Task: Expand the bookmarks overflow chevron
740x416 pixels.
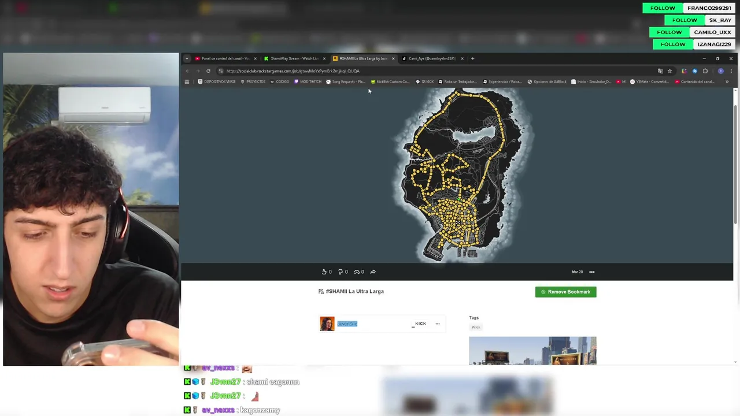Action: coord(727,82)
